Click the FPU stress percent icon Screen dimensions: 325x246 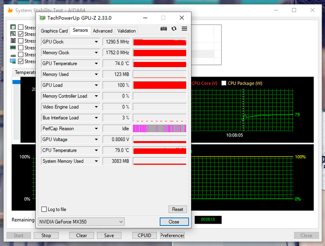tap(13, 34)
